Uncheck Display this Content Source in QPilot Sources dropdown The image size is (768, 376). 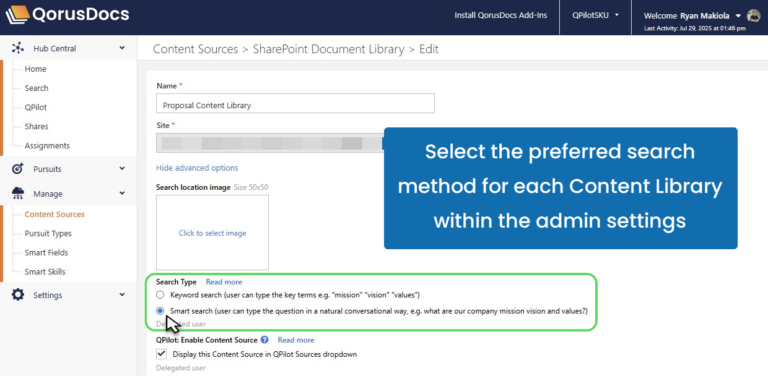click(161, 354)
